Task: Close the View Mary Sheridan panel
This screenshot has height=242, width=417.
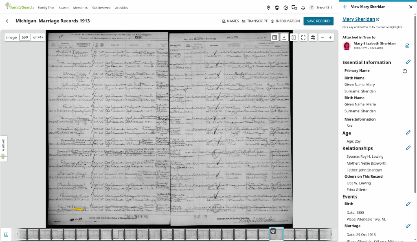Action: point(410,7)
